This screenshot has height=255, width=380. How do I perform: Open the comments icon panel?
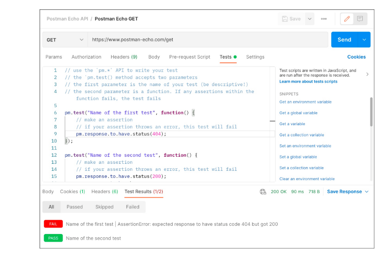pos(360,19)
